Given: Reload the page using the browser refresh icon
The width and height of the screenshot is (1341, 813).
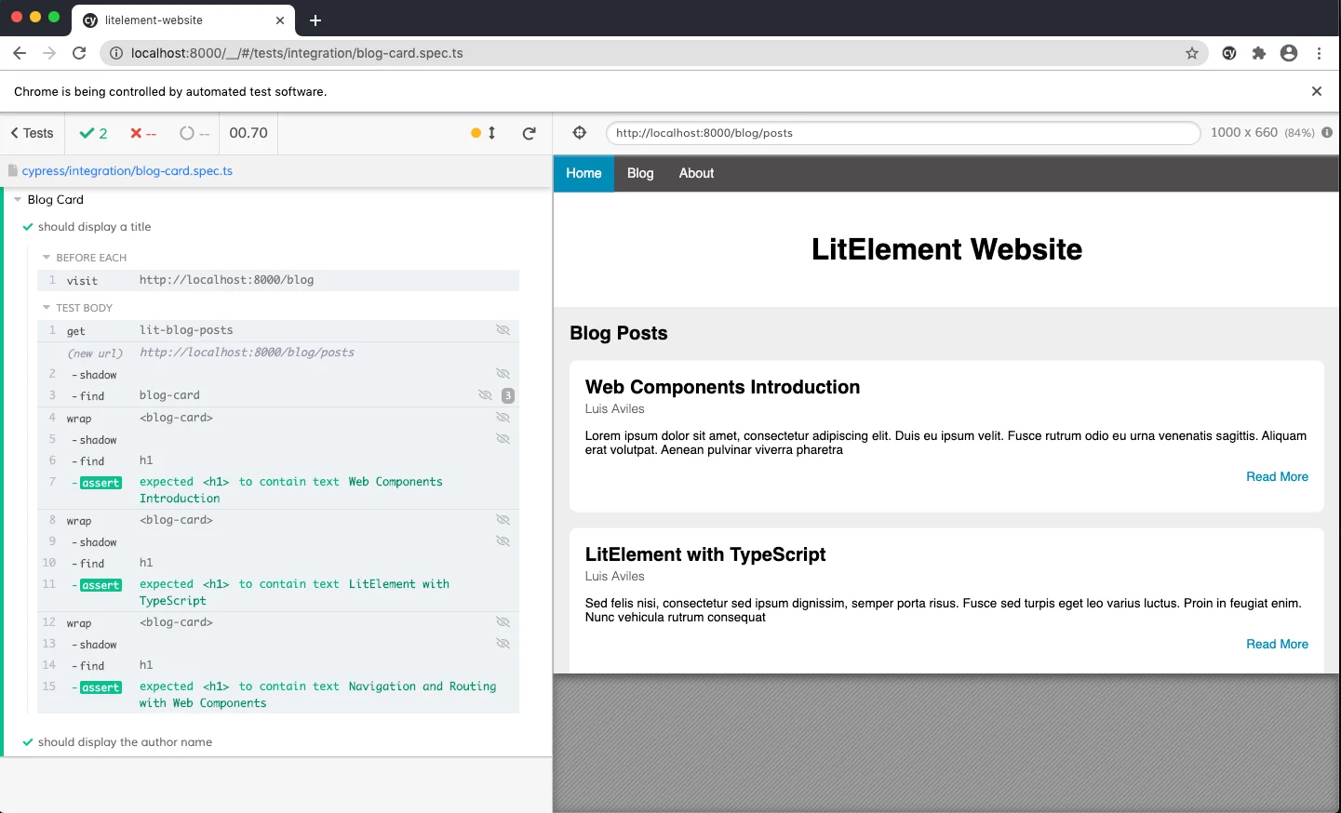Looking at the screenshot, I should click(79, 53).
